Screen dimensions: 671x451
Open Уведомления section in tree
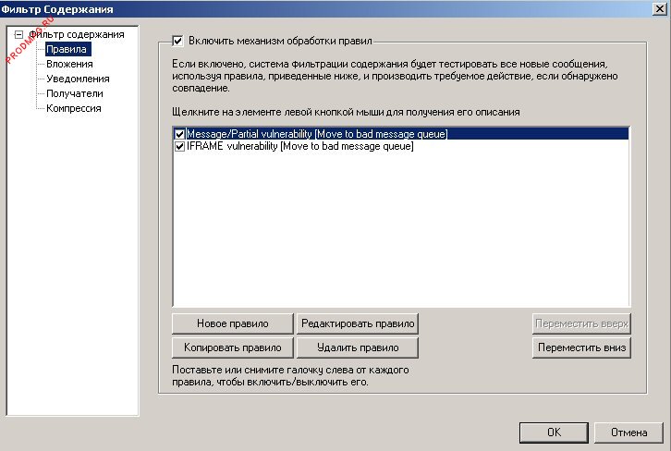[78, 79]
